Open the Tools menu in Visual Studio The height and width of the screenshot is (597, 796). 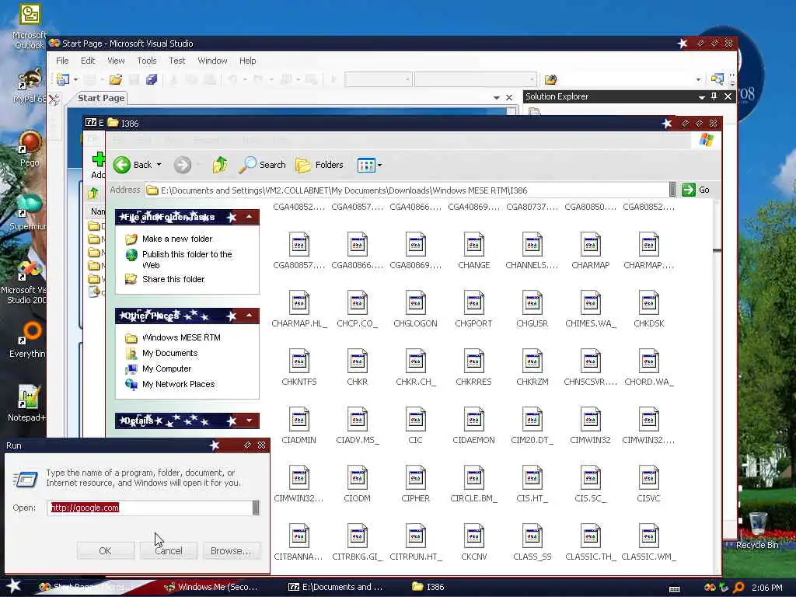click(x=147, y=61)
